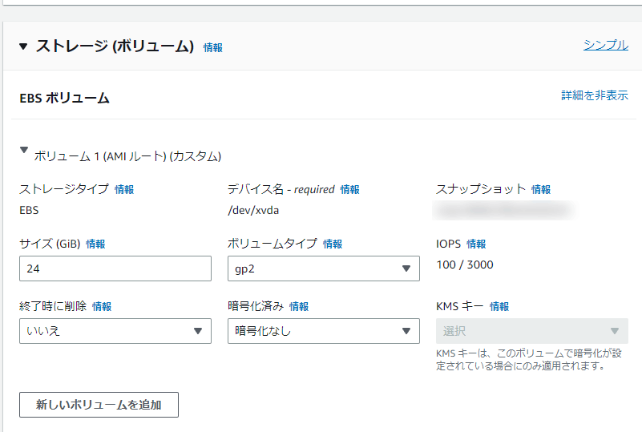This screenshot has width=642, height=432.
Task: Open the gp2 volume type dropdown
Action: [x=323, y=268]
